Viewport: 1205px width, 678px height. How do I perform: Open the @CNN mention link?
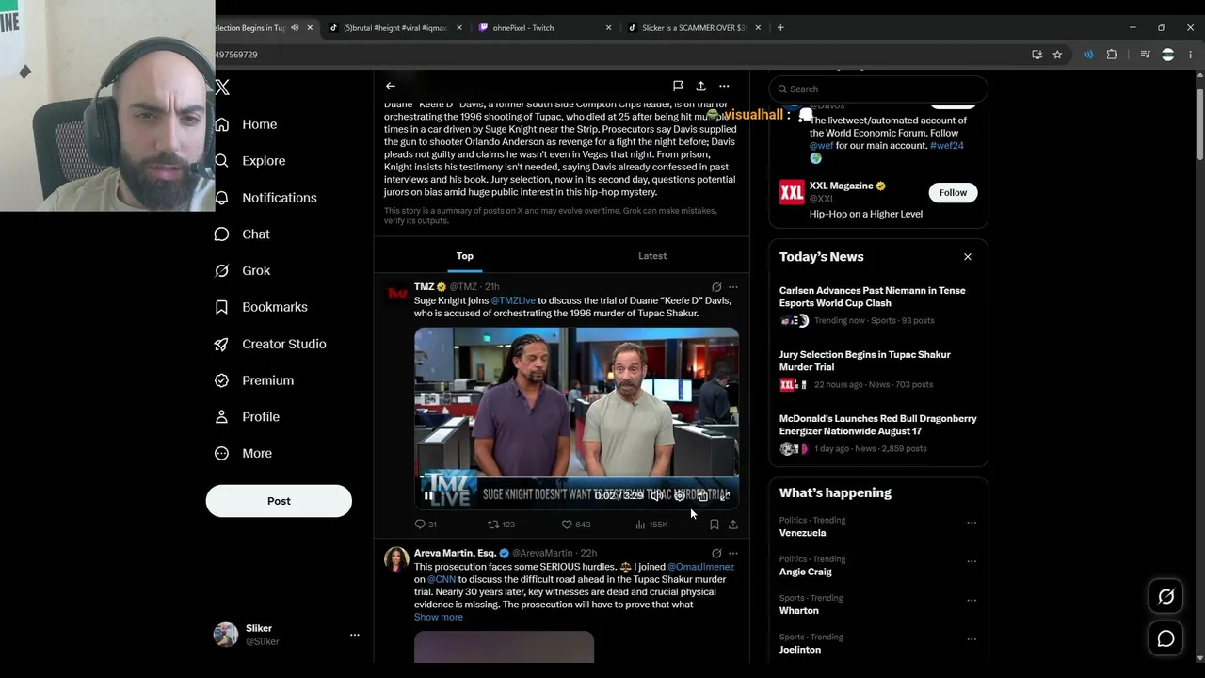click(442, 579)
